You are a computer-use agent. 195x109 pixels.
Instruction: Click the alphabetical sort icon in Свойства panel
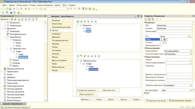coord(146,19)
